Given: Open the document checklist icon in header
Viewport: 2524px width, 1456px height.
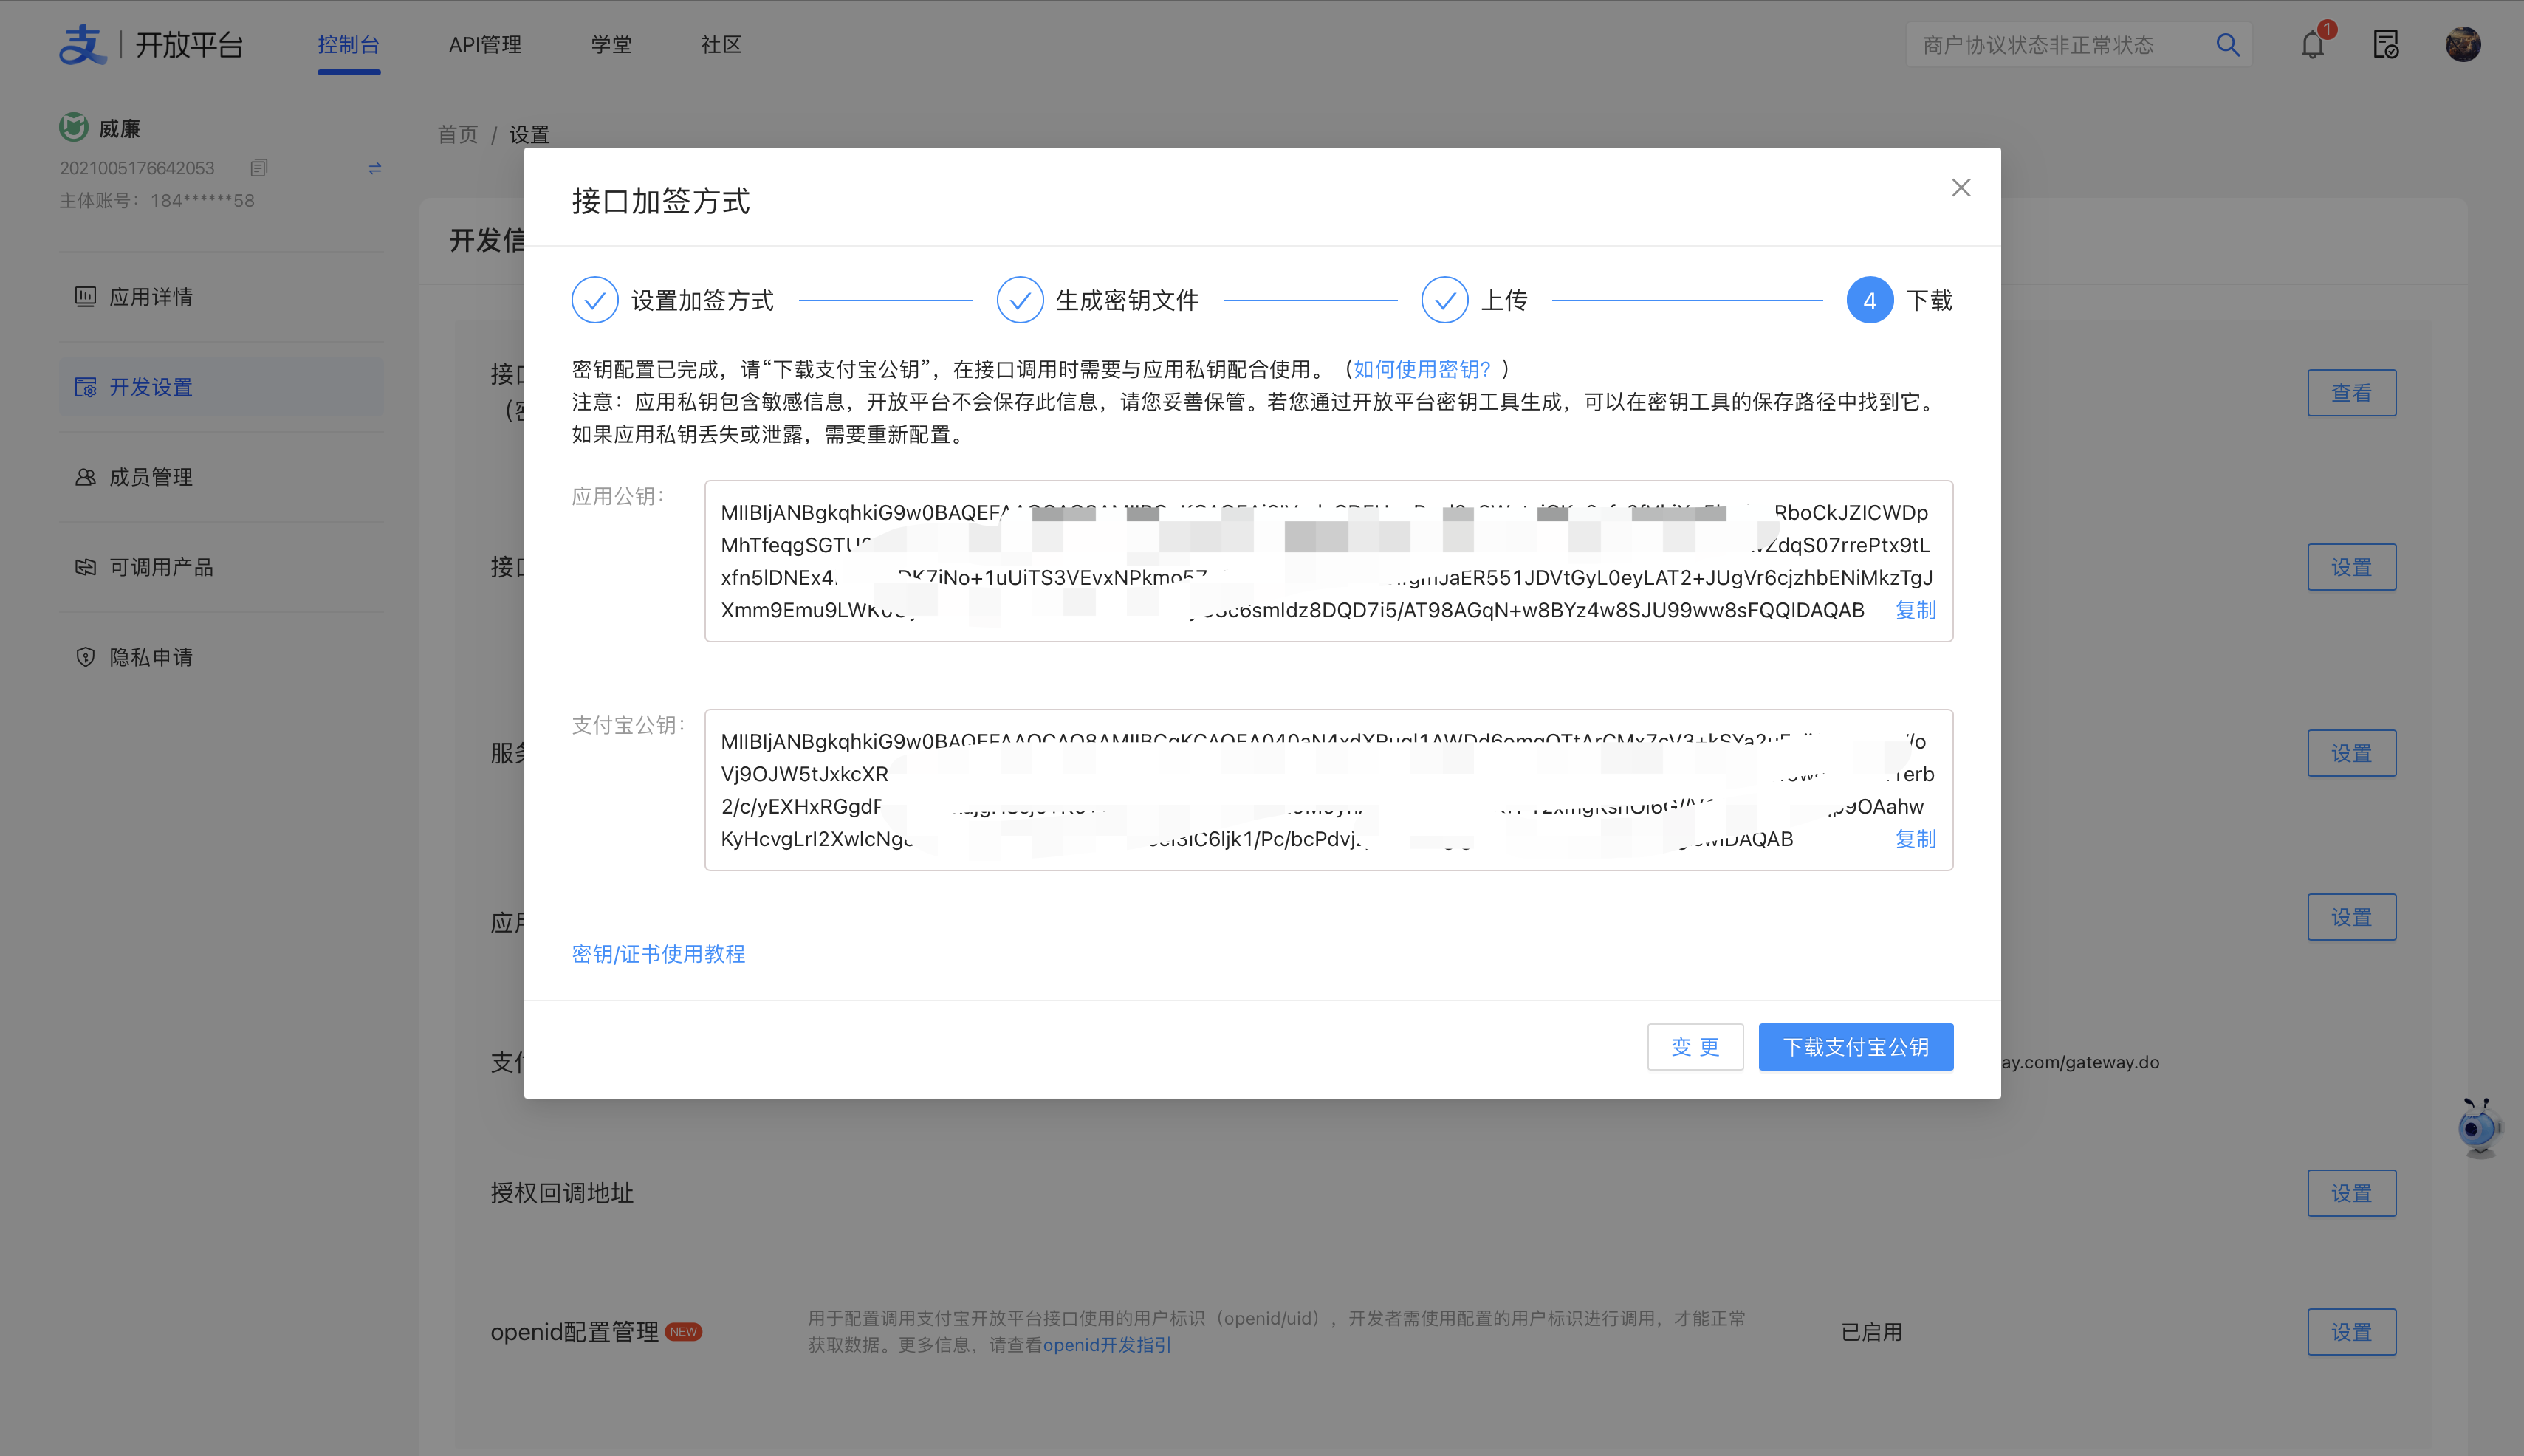Looking at the screenshot, I should [2386, 45].
